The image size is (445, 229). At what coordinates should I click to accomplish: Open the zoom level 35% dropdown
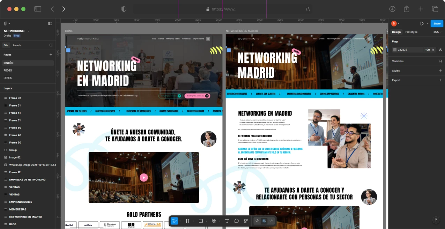[x=436, y=32]
